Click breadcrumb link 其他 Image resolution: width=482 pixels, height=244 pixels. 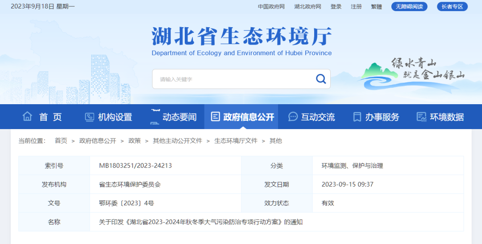(276, 141)
